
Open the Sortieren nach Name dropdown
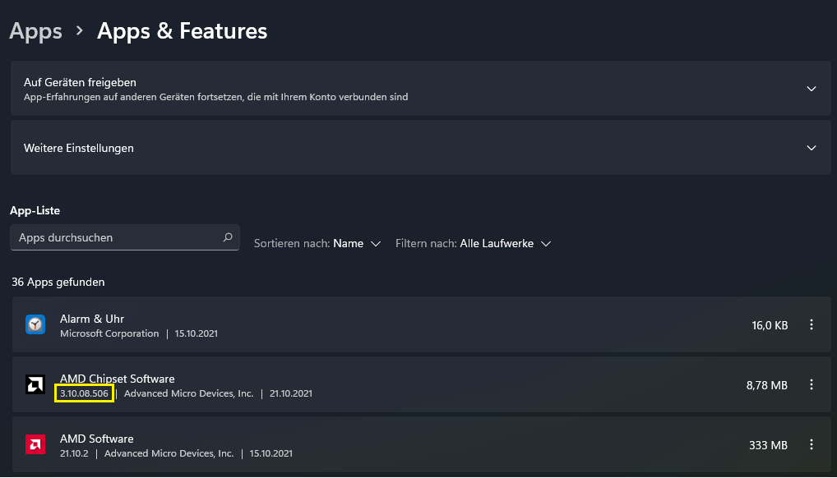317,243
